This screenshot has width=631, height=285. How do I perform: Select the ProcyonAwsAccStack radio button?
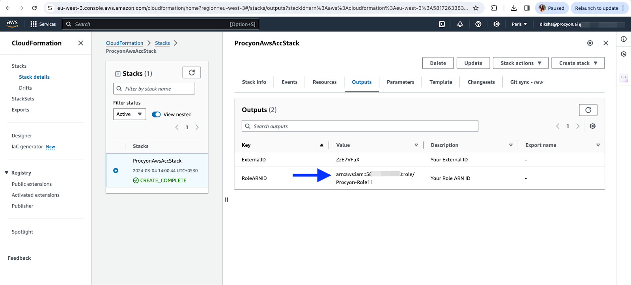coord(116,170)
